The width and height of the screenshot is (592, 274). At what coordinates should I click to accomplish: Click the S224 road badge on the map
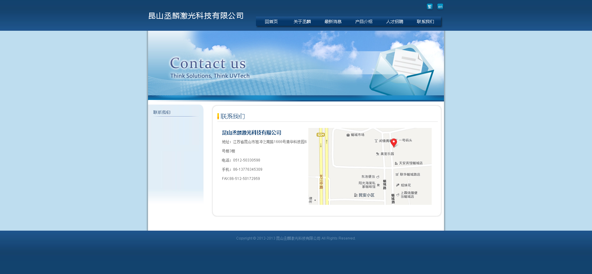pyautogui.click(x=321, y=135)
